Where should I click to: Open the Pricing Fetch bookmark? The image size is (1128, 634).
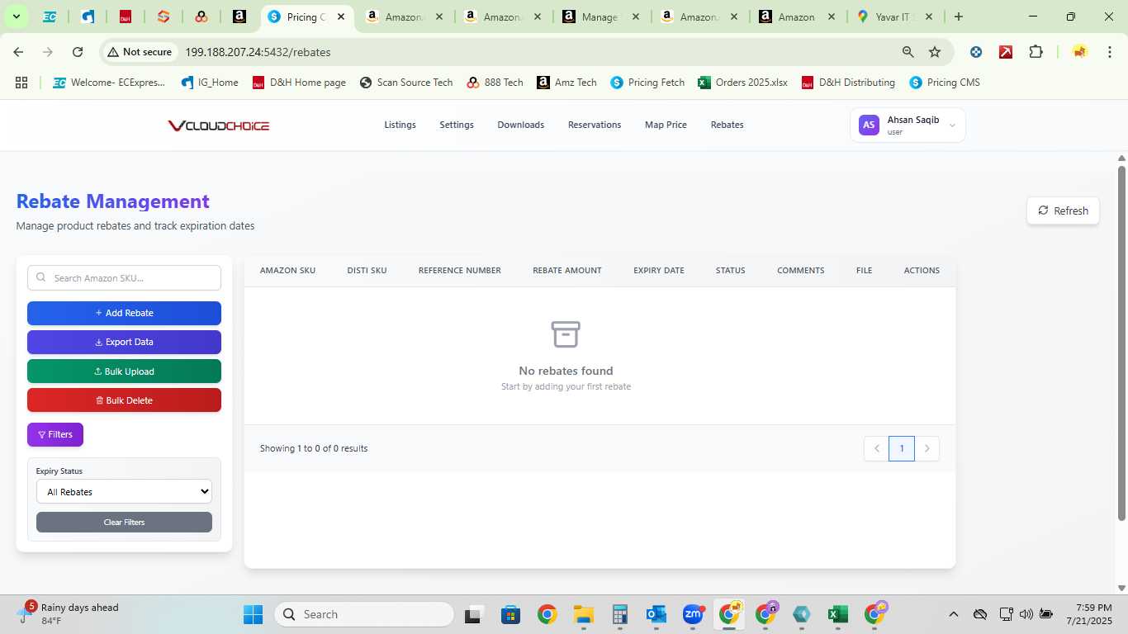point(647,83)
